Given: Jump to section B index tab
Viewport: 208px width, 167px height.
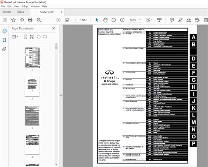Looking at the screenshot, I should click(x=194, y=44).
